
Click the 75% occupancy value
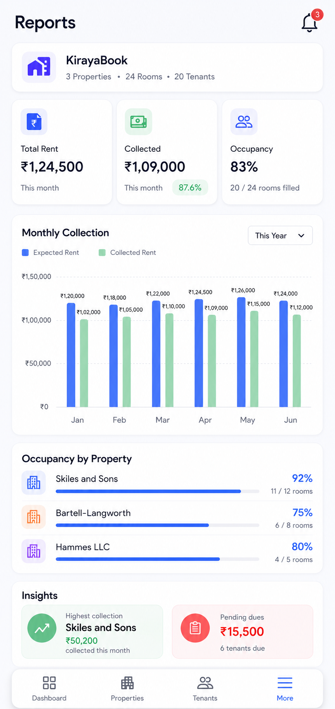pyautogui.click(x=302, y=512)
